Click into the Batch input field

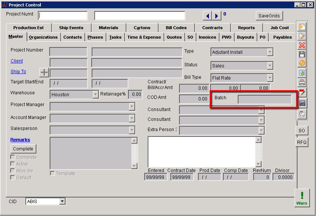(265, 99)
